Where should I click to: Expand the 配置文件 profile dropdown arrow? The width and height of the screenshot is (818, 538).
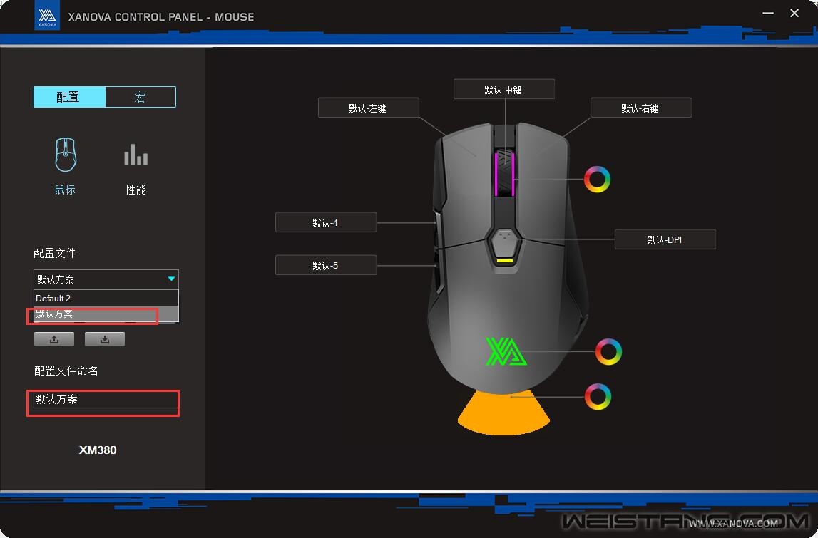point(171,279)
